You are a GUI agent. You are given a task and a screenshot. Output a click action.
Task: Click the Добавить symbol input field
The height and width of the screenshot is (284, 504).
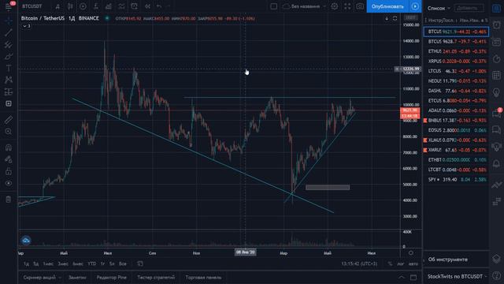click(469, 8)
